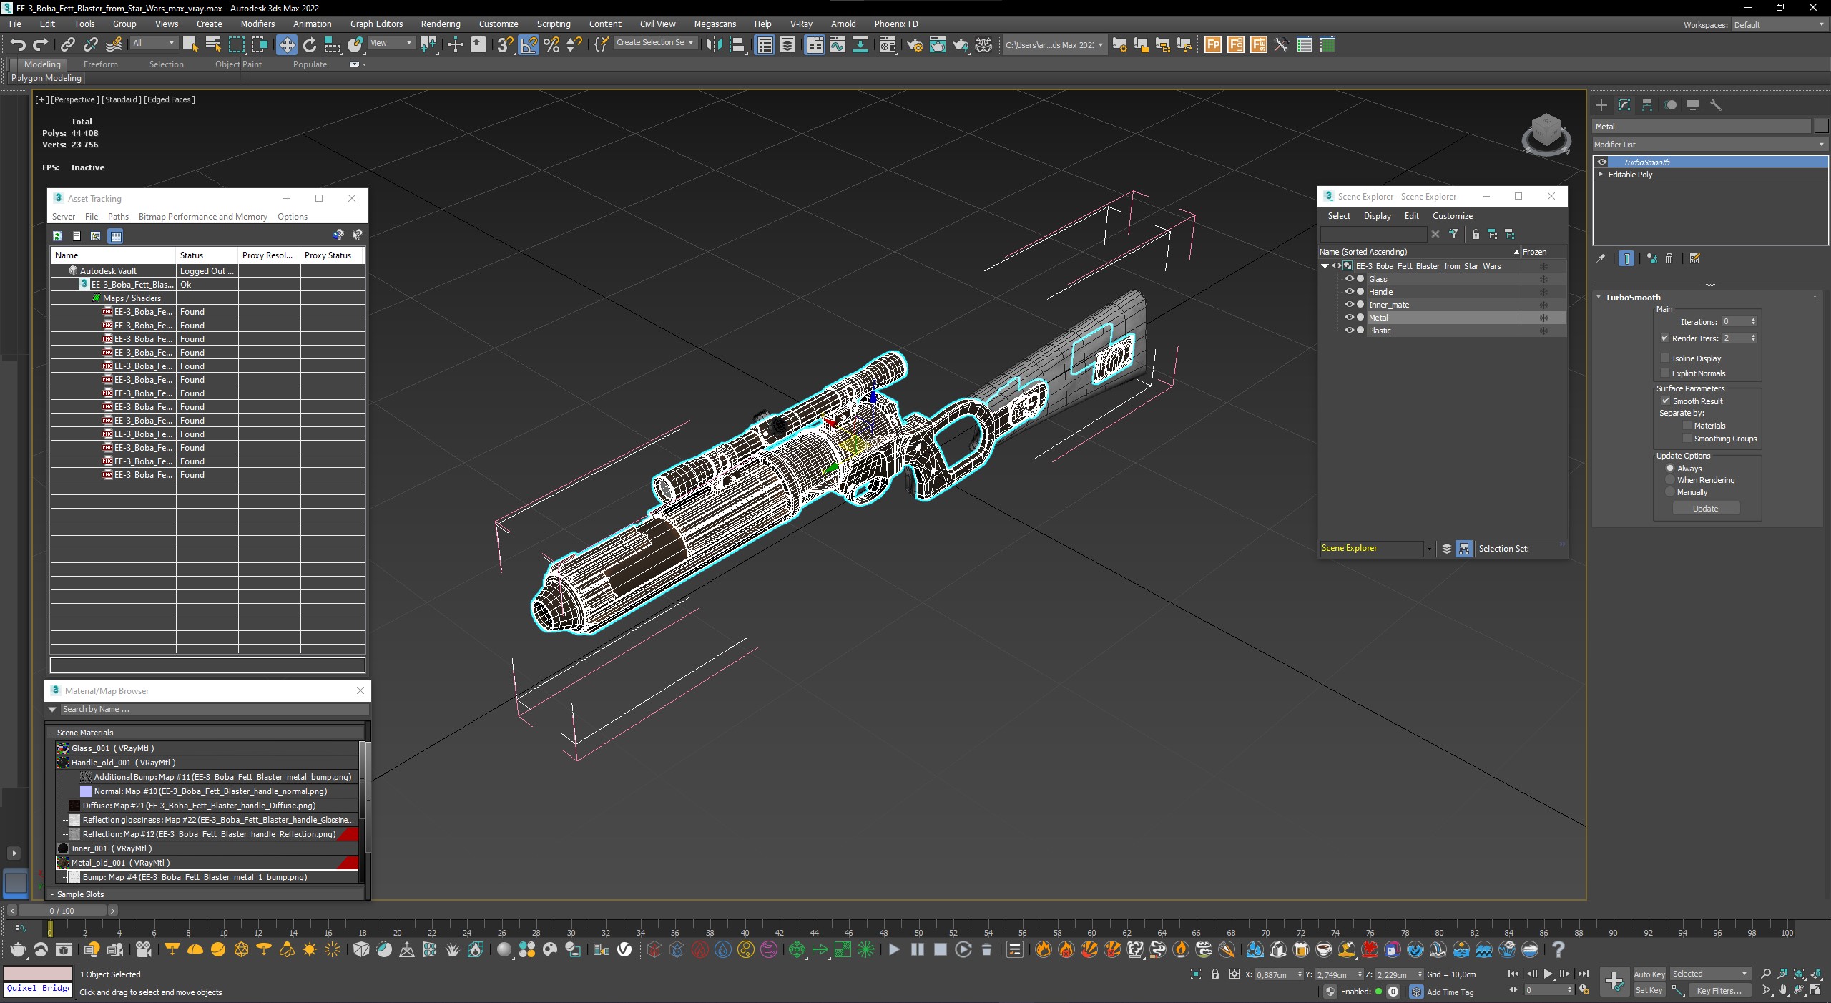The width and height of the screenshot is (1831, 1003).
Task: Switch Asset Tracking to table view
Action: click(116, 235)
